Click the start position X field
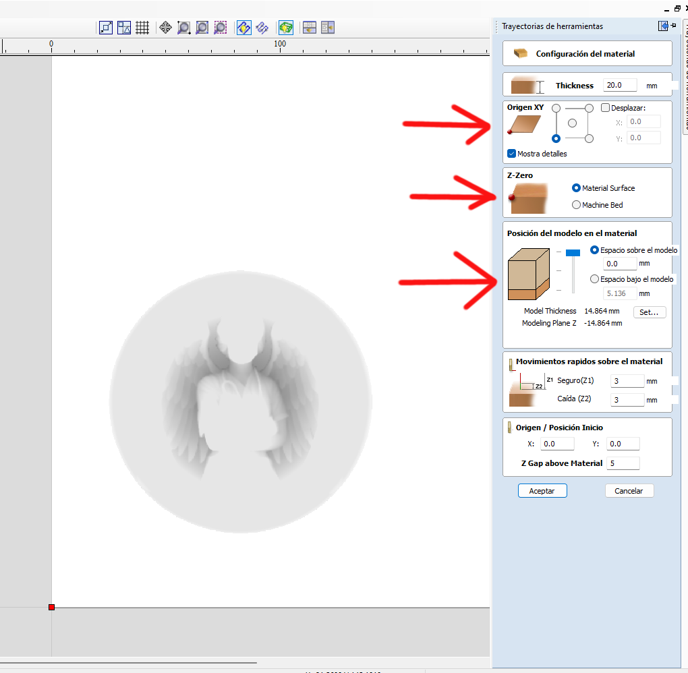This screenshot has width=688, height=673. click(x=557, y=444)
